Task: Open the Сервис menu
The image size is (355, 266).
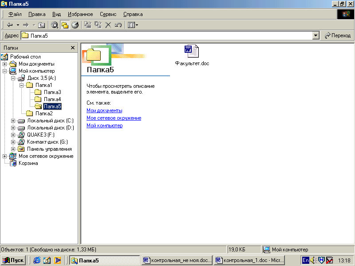Action: tap(108, 14)
